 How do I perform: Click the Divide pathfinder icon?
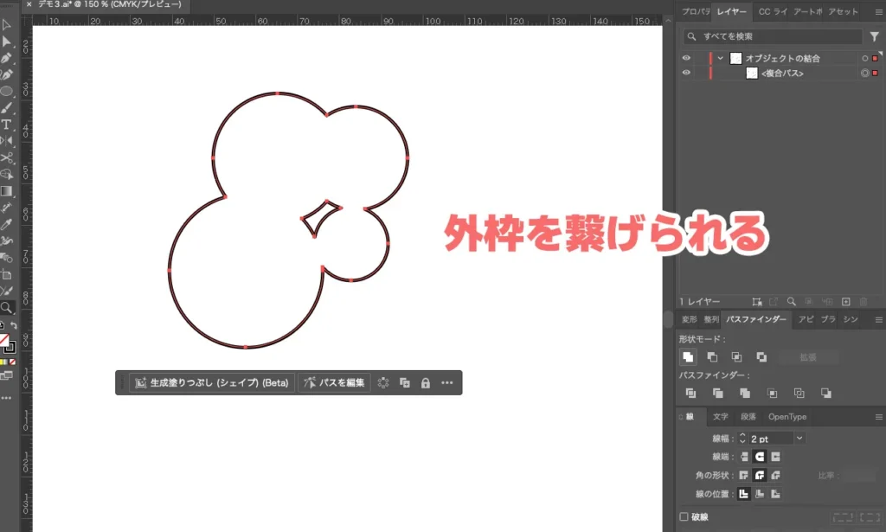coord(690,393)
